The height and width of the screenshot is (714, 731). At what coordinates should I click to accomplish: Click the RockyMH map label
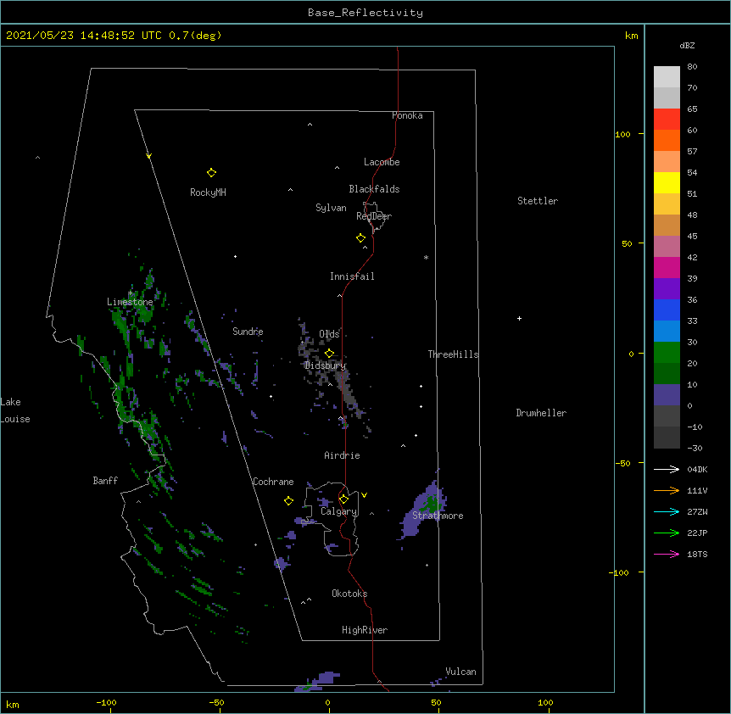click(208, 192)
